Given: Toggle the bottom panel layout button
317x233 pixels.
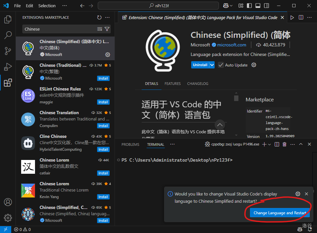Looking at the screenshot, I should tap(257, 6).
